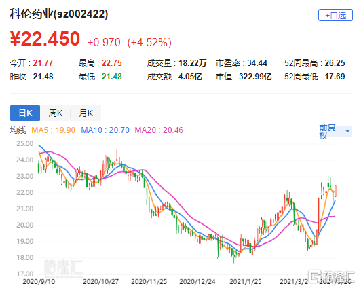Click the 2020/9/10 date axis label
Image resolution: width=359 pixels, height=288 pixels.
pos(39,281)
